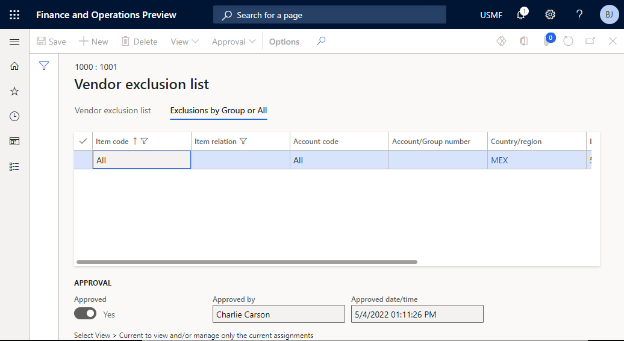
Task: Open Recent clock icon in the sidebar
Action: click(x=14, y=116)
